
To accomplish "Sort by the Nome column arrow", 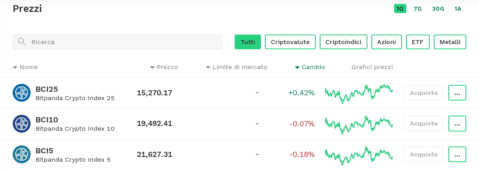I will click(x=15, y=68).
